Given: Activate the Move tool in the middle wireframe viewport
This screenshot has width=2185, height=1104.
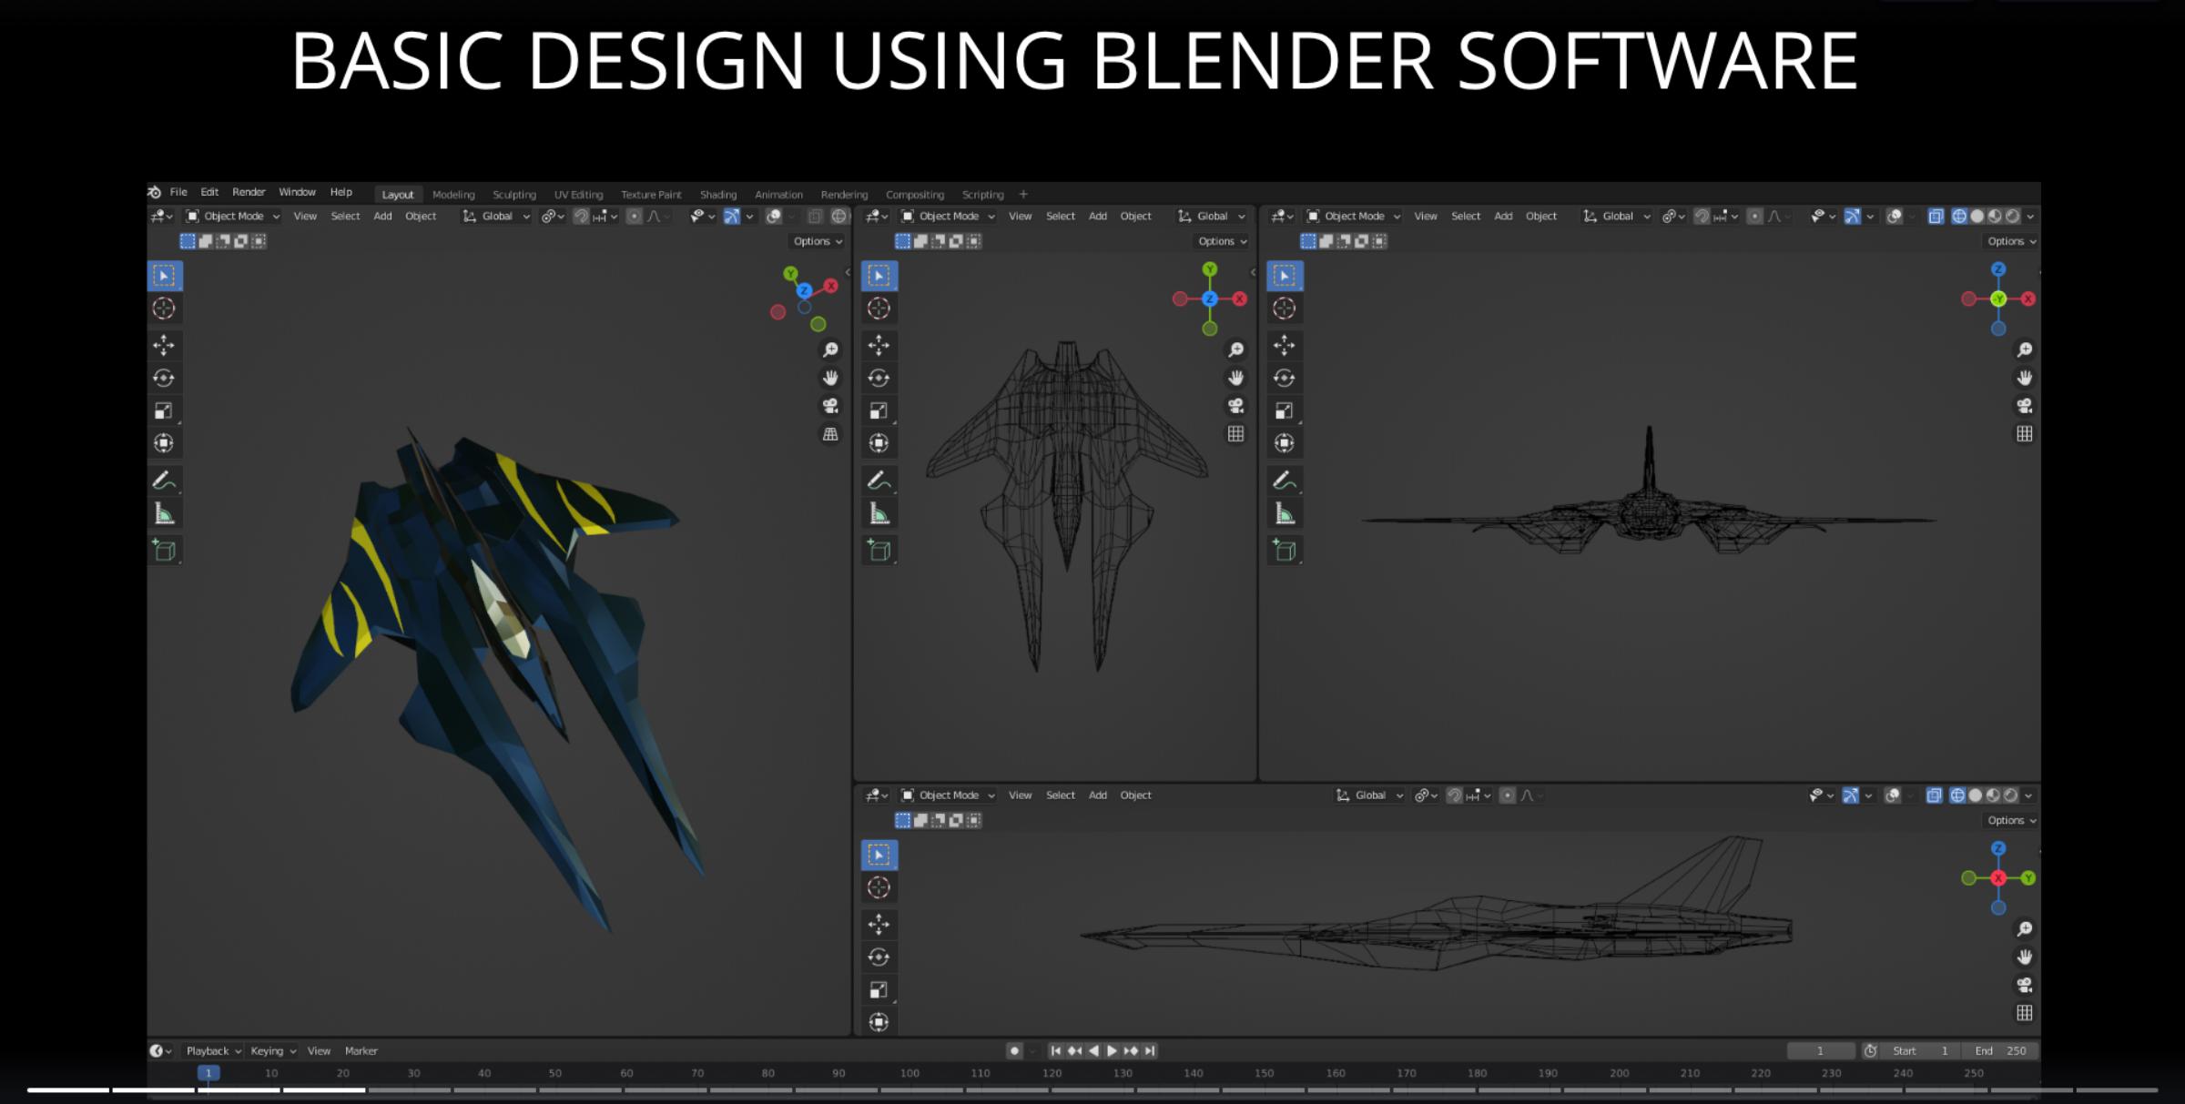Looking at the screenshot, I should 879,345.
